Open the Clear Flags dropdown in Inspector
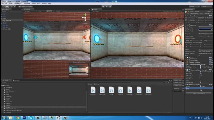 (205, 27)
